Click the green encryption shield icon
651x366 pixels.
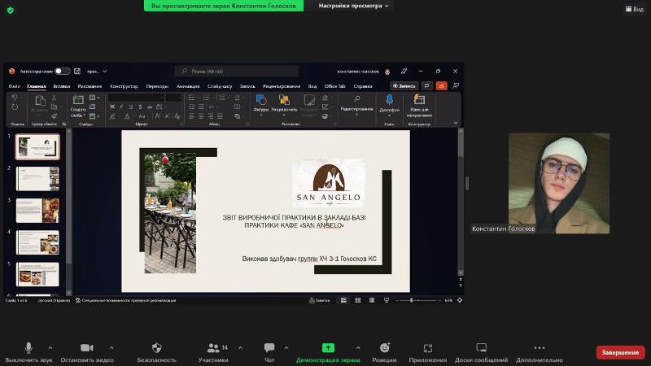[11, 11]
